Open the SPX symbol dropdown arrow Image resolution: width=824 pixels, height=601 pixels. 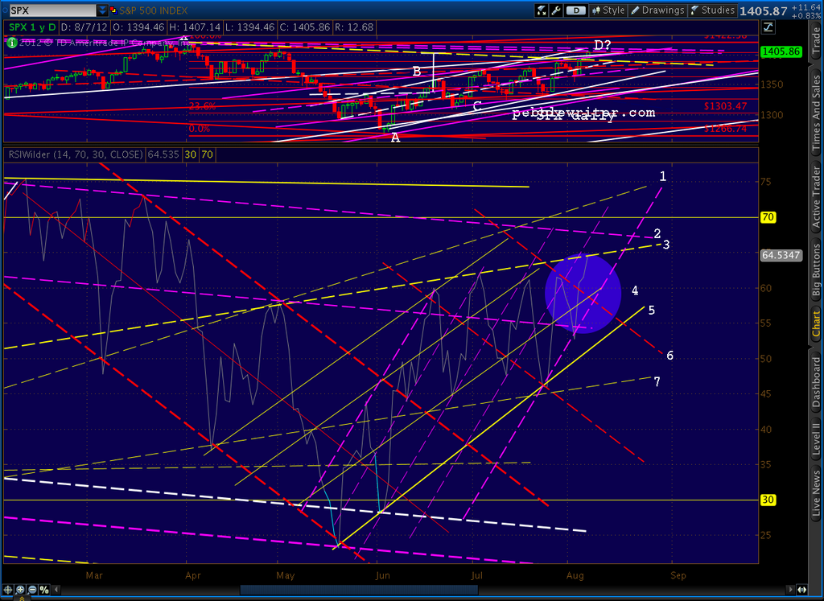(x=102, y=10)
